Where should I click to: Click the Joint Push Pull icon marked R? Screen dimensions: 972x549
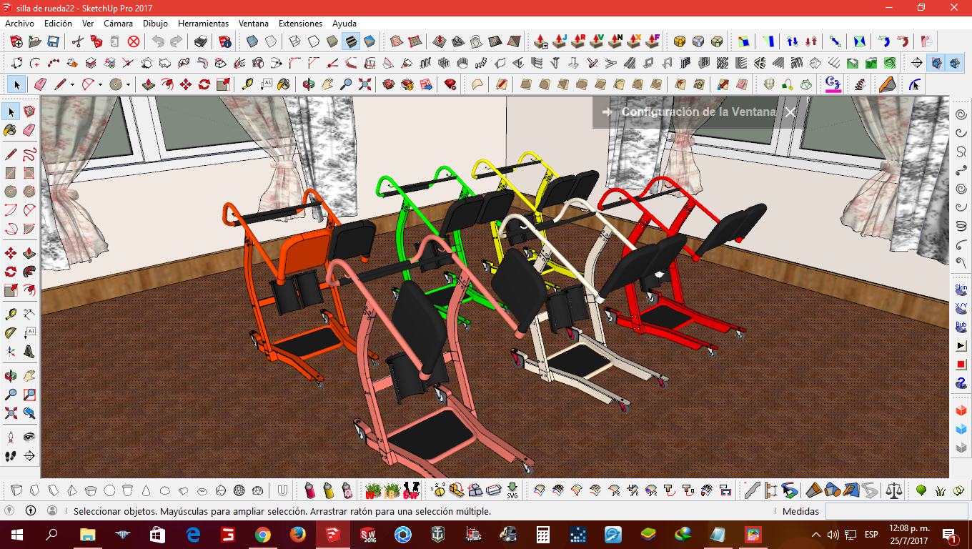(579, 41)
